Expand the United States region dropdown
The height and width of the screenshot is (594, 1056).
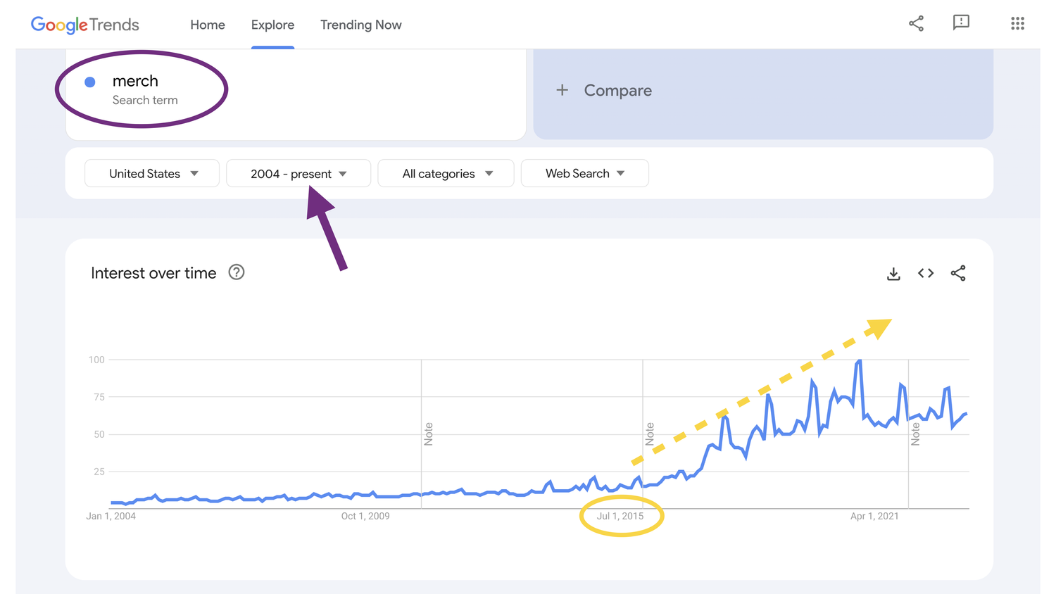(x=152, y=174)
